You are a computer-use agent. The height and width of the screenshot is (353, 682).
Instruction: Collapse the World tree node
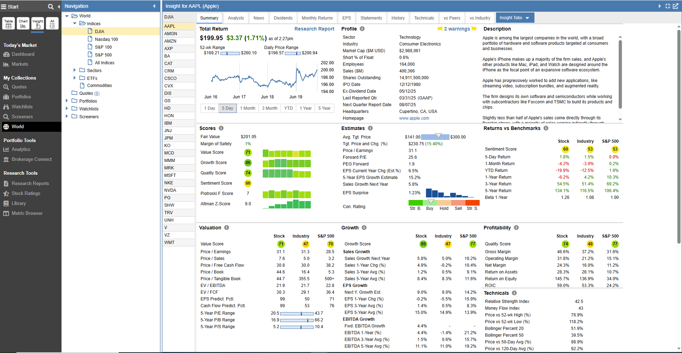coord(67,16)
